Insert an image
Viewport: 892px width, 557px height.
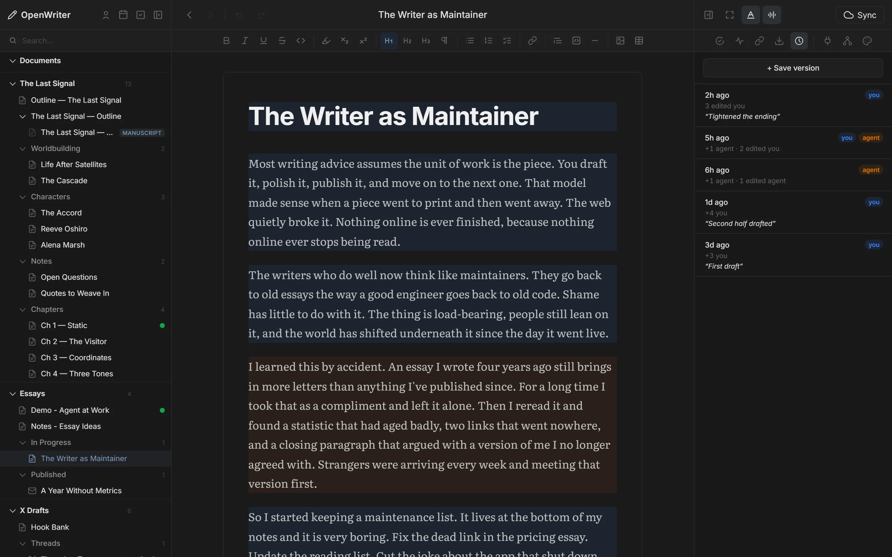[x=620, y=41]
